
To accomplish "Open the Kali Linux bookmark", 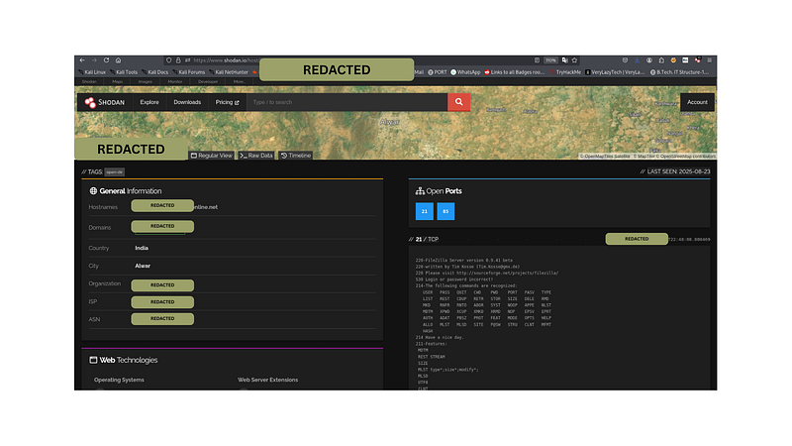I will pyautogui.click(x=92, y=72).
